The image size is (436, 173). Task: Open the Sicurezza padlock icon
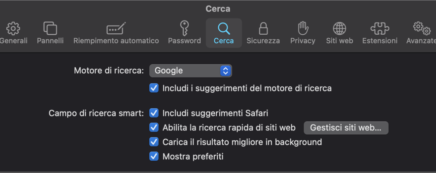point(263,29)
